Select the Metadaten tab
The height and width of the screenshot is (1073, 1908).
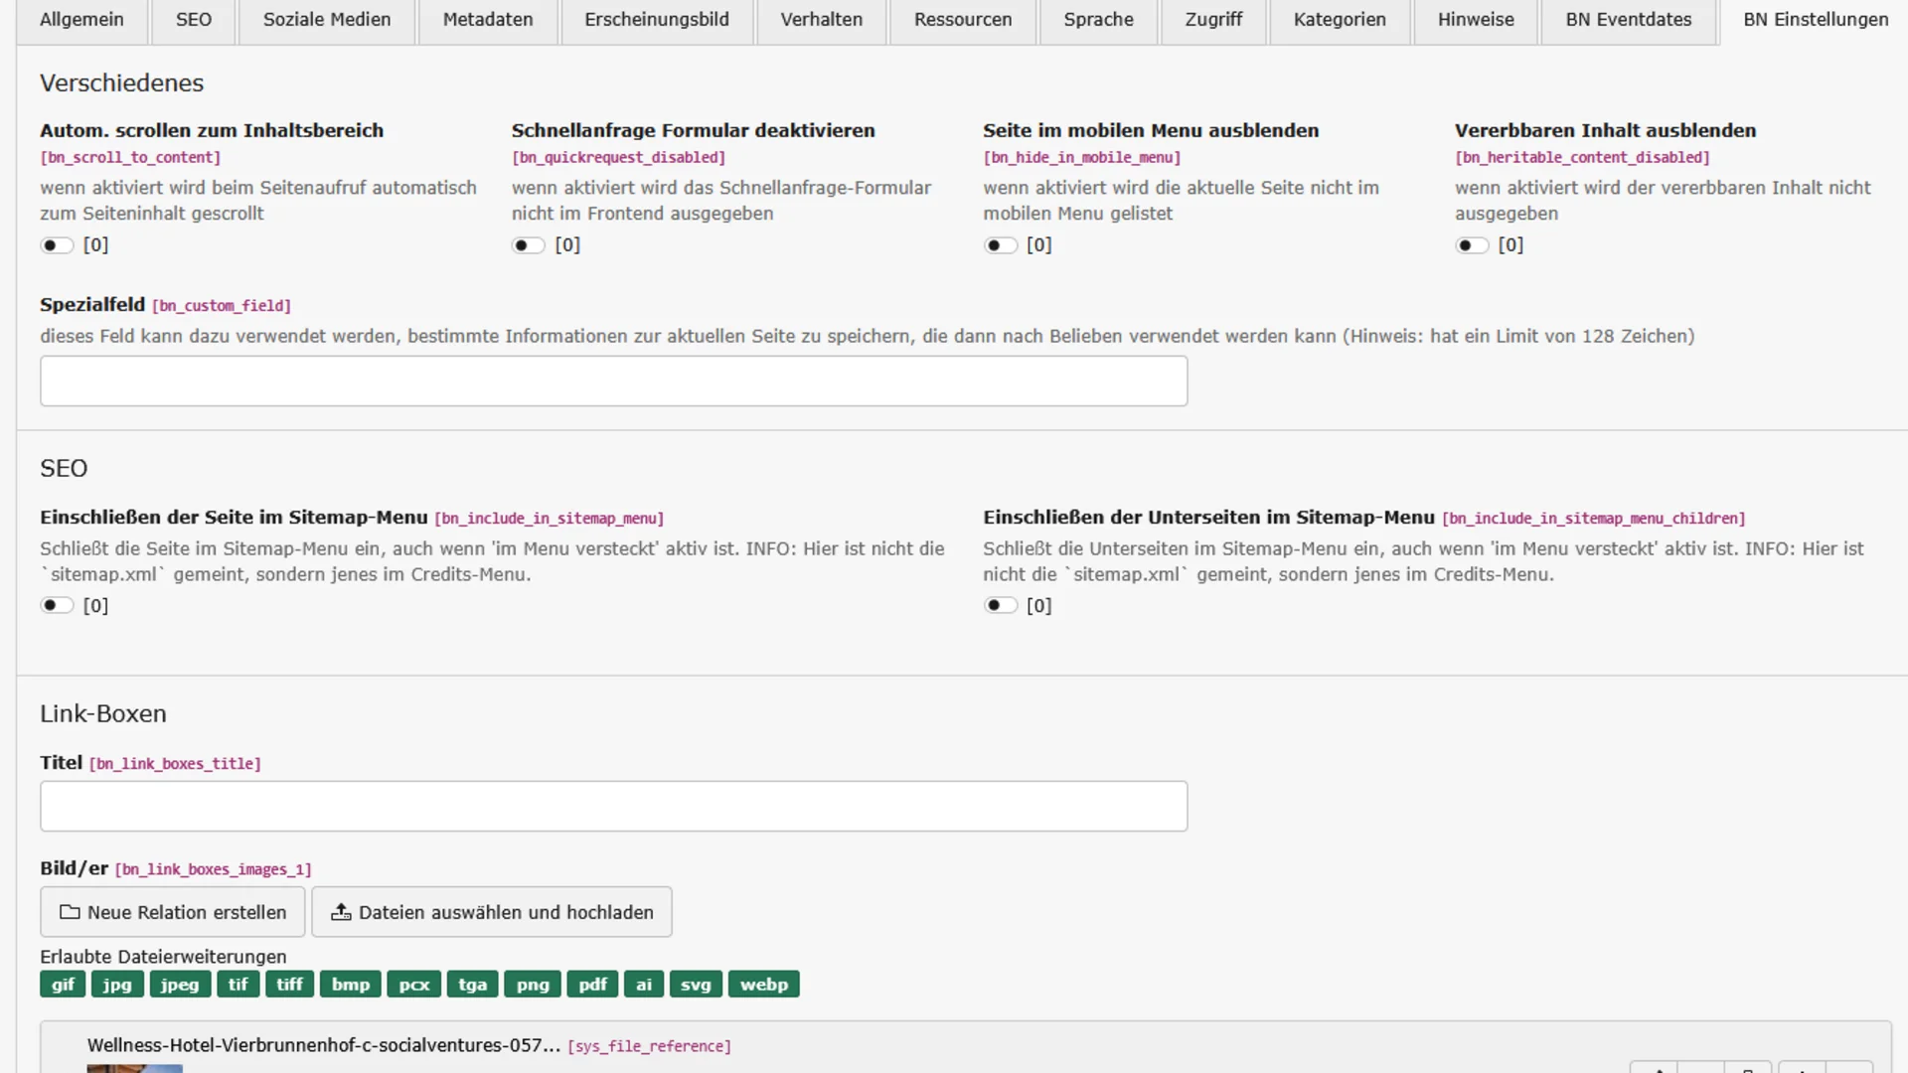point(488,20)
